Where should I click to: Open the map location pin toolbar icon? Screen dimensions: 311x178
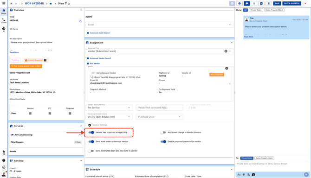[269, 3]
